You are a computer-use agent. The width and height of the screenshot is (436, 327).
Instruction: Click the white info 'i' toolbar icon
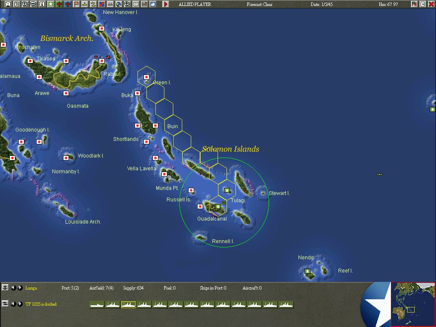coord(42,4)
